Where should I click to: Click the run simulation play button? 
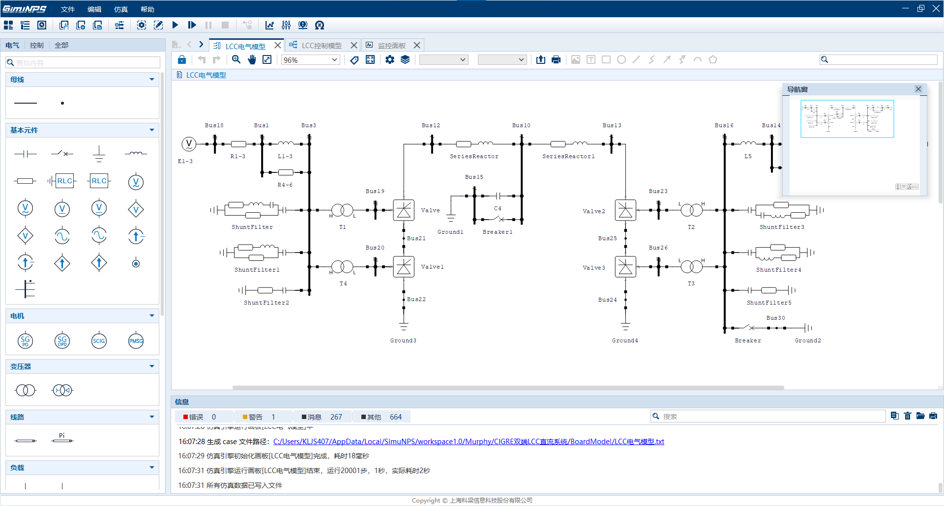pos(175,25)
